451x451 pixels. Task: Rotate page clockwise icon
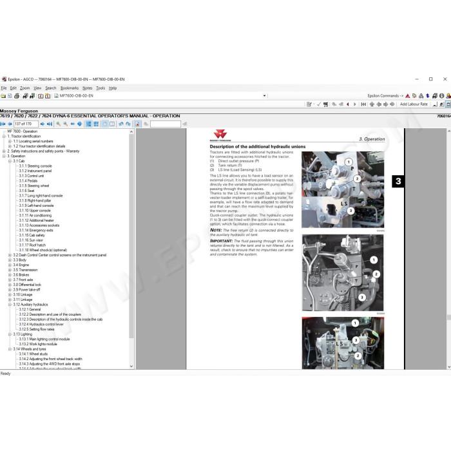(x=128, y=124)
